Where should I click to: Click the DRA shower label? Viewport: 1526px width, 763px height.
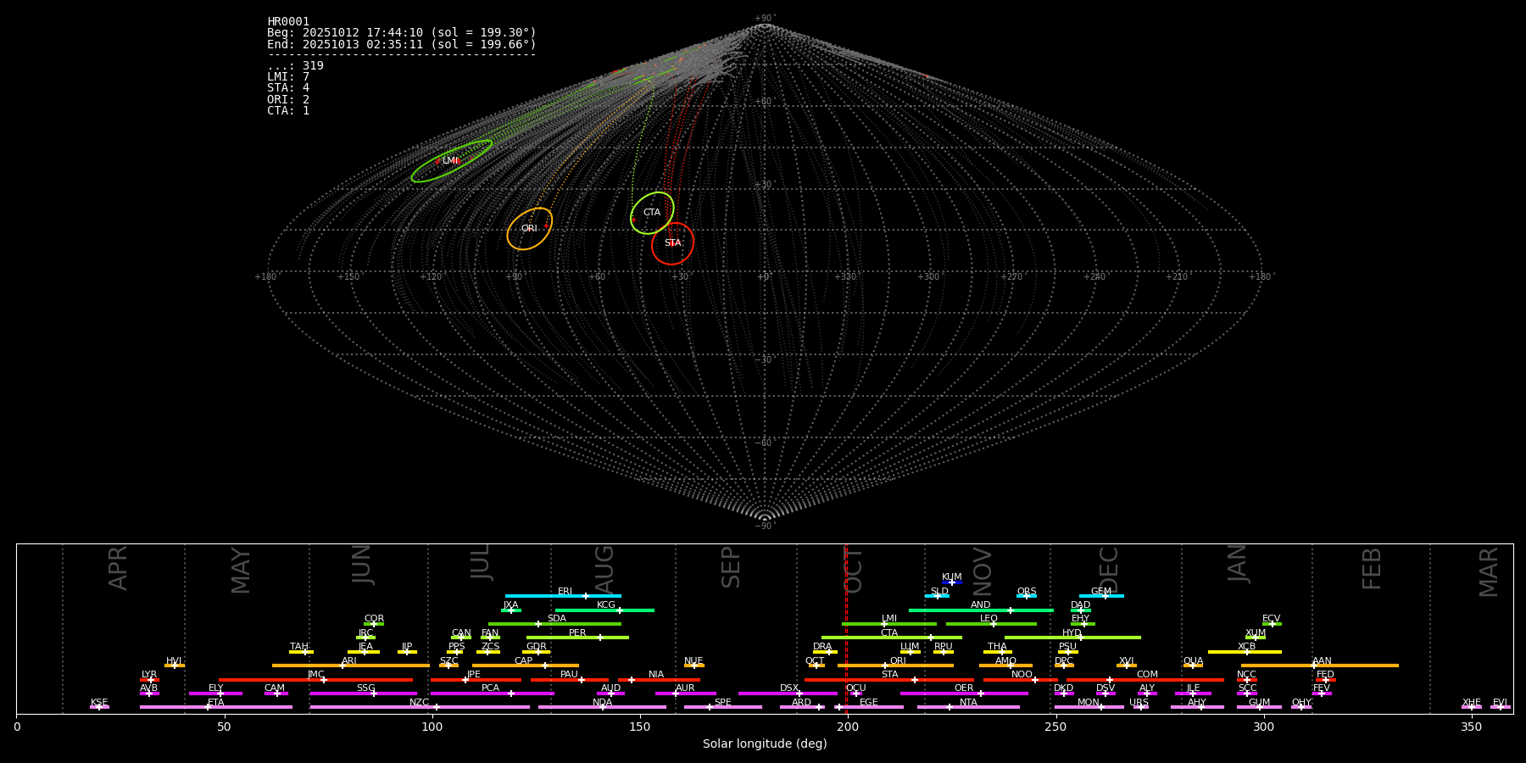pos(822,647)
